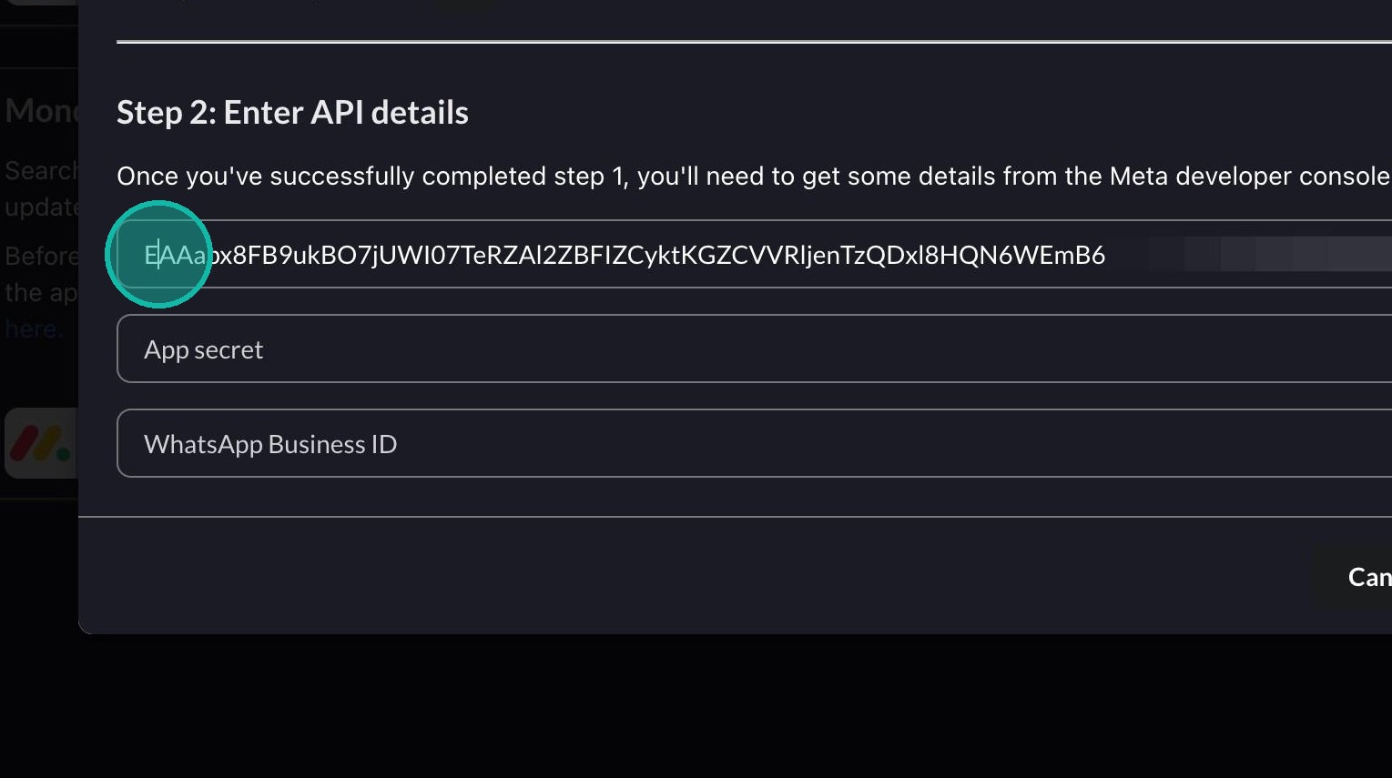Screen dimensions: 1392x778
Task: Click the dimmed "Mon" heading behind the dialog
Action: click(41, 111)
